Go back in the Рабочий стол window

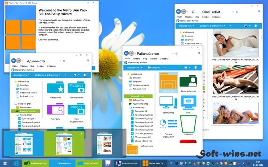click(x=126, y=53)
